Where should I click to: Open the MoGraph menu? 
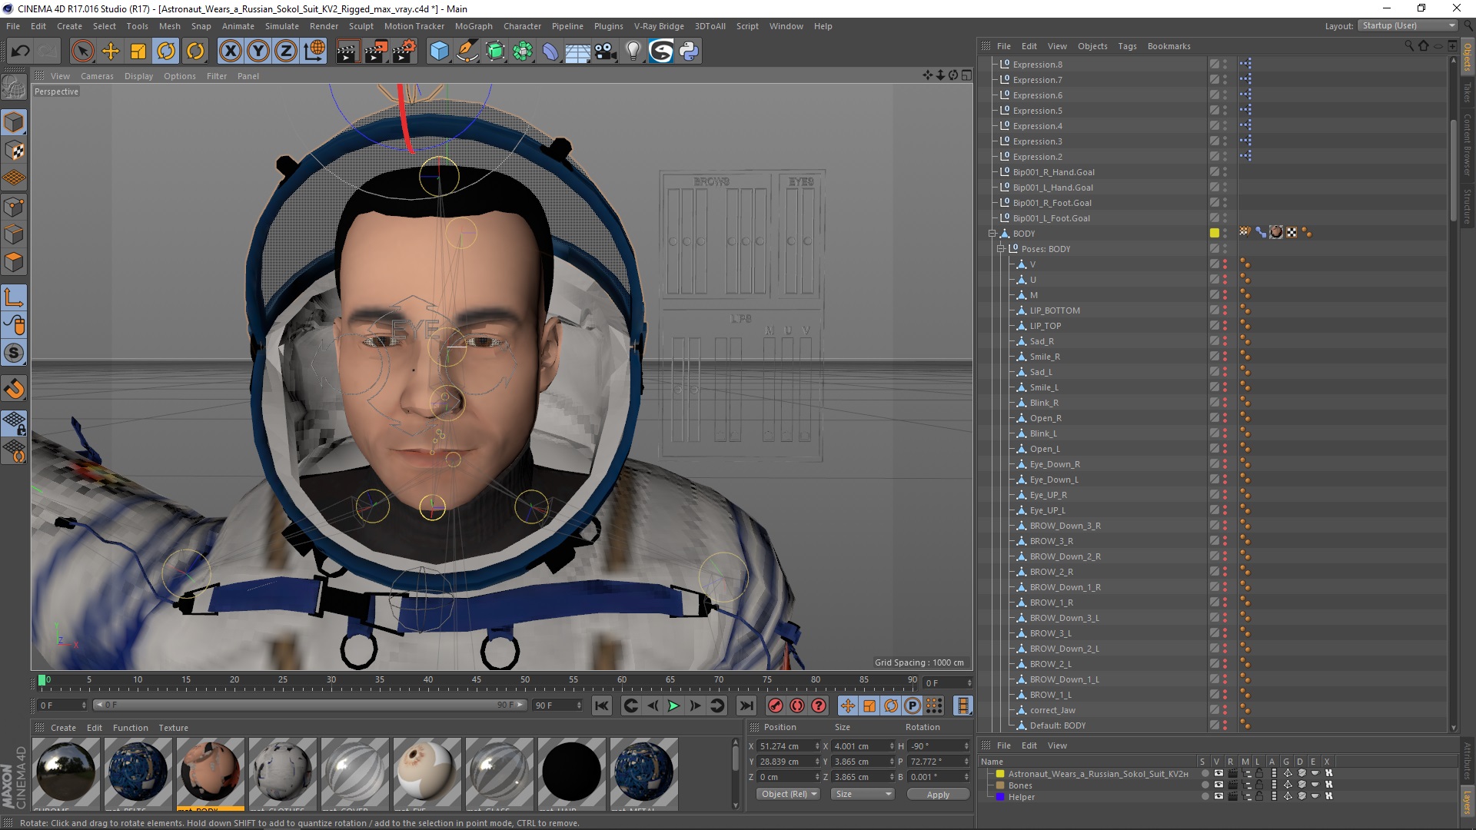(474, 26)
